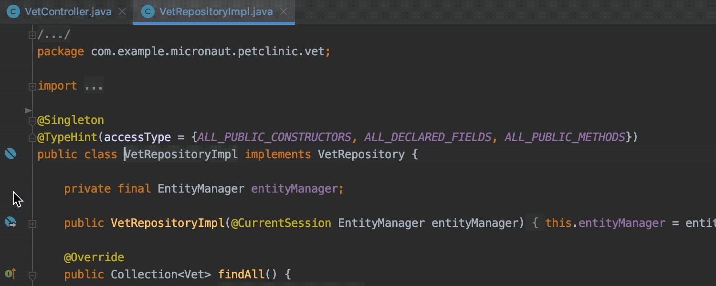The image size is (716, 286).
Task: Collapse the @Singleton annotated class region
Action: tap(32, 121)
